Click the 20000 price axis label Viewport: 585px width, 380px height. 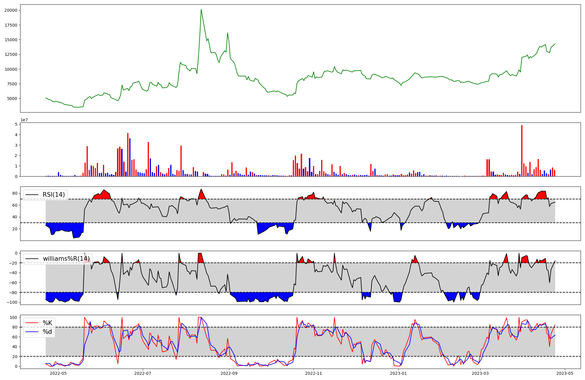pyautogui.click(x=11, y=10)
